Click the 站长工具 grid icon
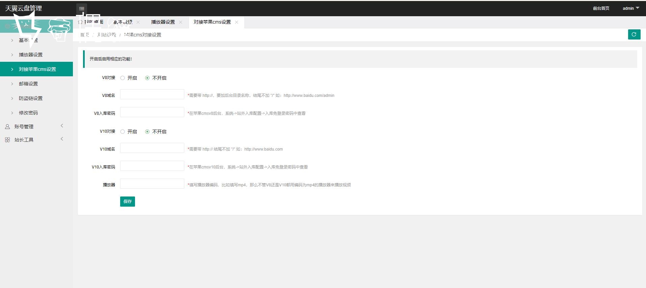This screenshot has height=288, width=646. click(x=7, y=140)
